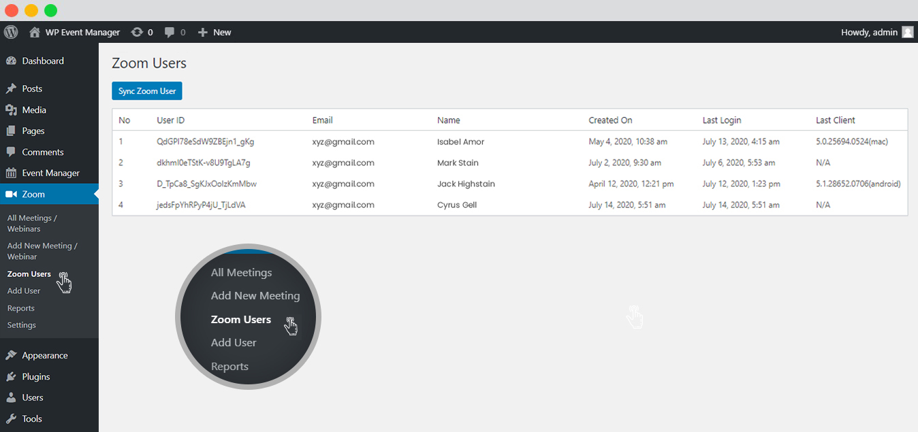
Task: Open Zoom Settings submenu link
Action: pyautogui.click(x=22, y=325)
